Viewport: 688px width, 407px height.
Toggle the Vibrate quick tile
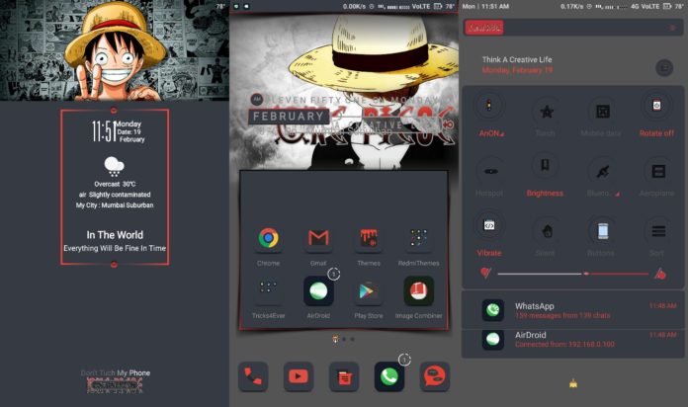pos(488,225)
